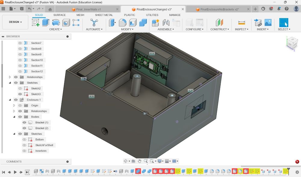Select the Press Pull tool icon
Viewport: 301px width, 177px height.
(x=112, y=23)
